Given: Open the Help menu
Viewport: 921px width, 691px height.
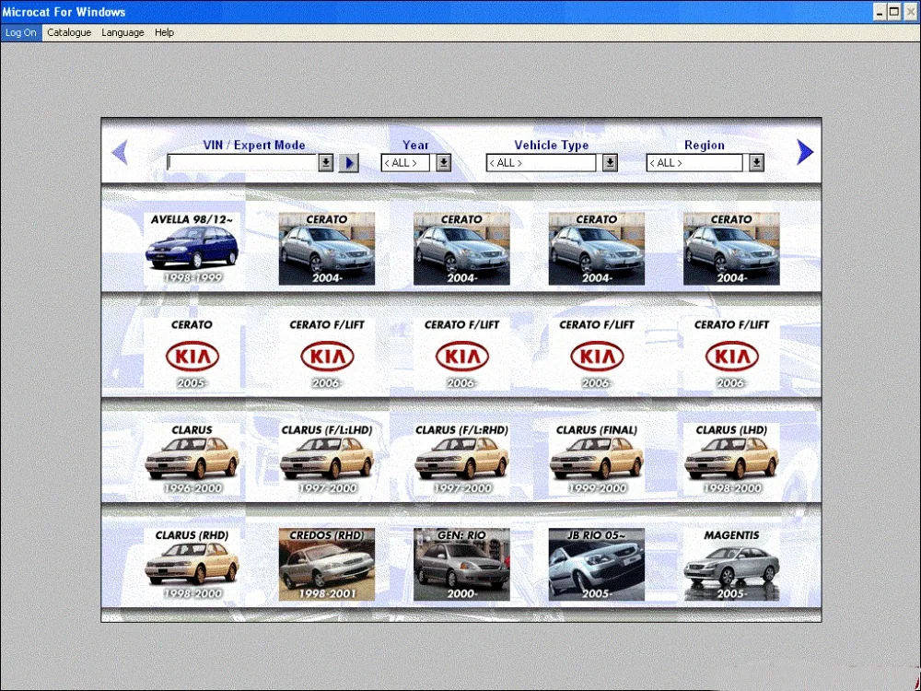Looking at the screenshot, I should click(x=165, y=33).
